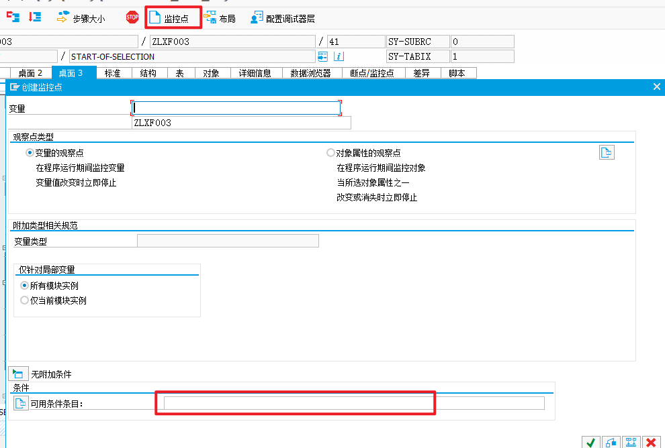The height and width of the screenshot is (448, 665).
Task: Select the 对象属性的观察点 radio button
Action: pyautogui.click(x=330, y=152)
